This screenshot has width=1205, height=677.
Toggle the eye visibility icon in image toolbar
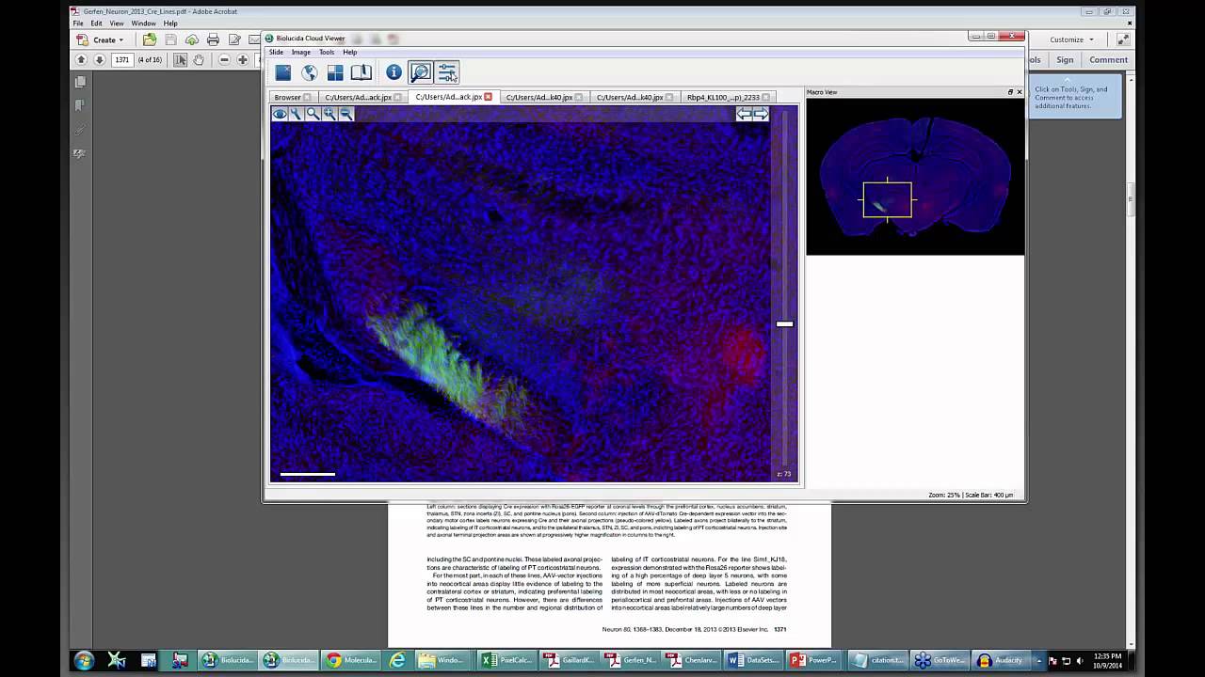[280, 114]
